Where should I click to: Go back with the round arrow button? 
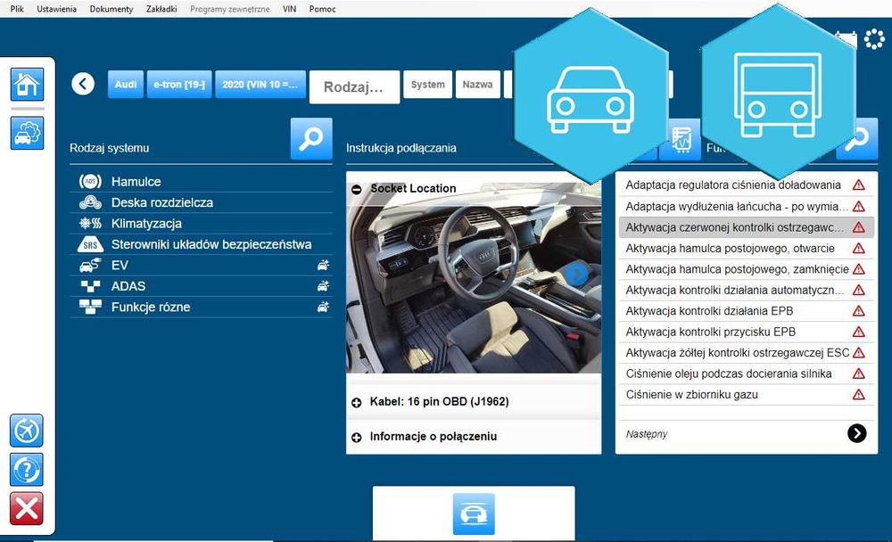[83, 84]
